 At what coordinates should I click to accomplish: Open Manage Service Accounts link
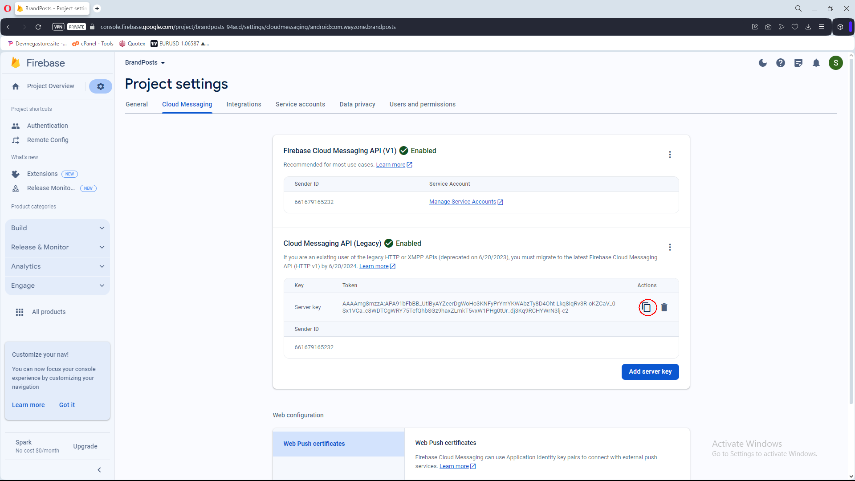tap(466, 202)
